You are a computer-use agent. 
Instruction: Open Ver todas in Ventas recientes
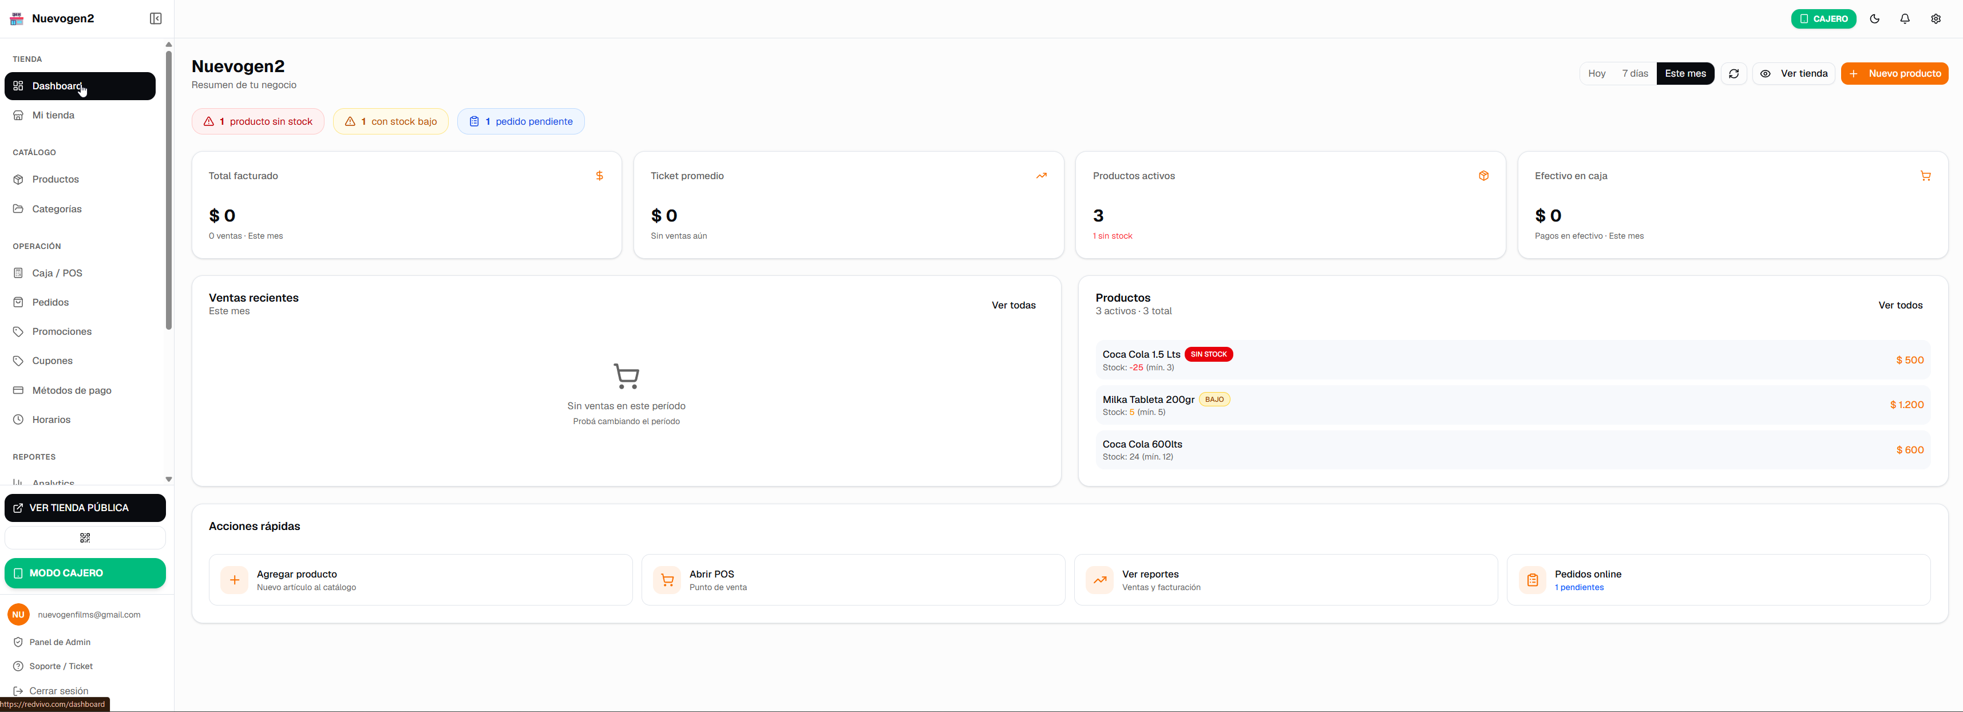click(1014, 305)
